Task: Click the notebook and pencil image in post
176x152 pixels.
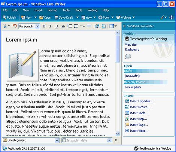Action: point(22,65)
